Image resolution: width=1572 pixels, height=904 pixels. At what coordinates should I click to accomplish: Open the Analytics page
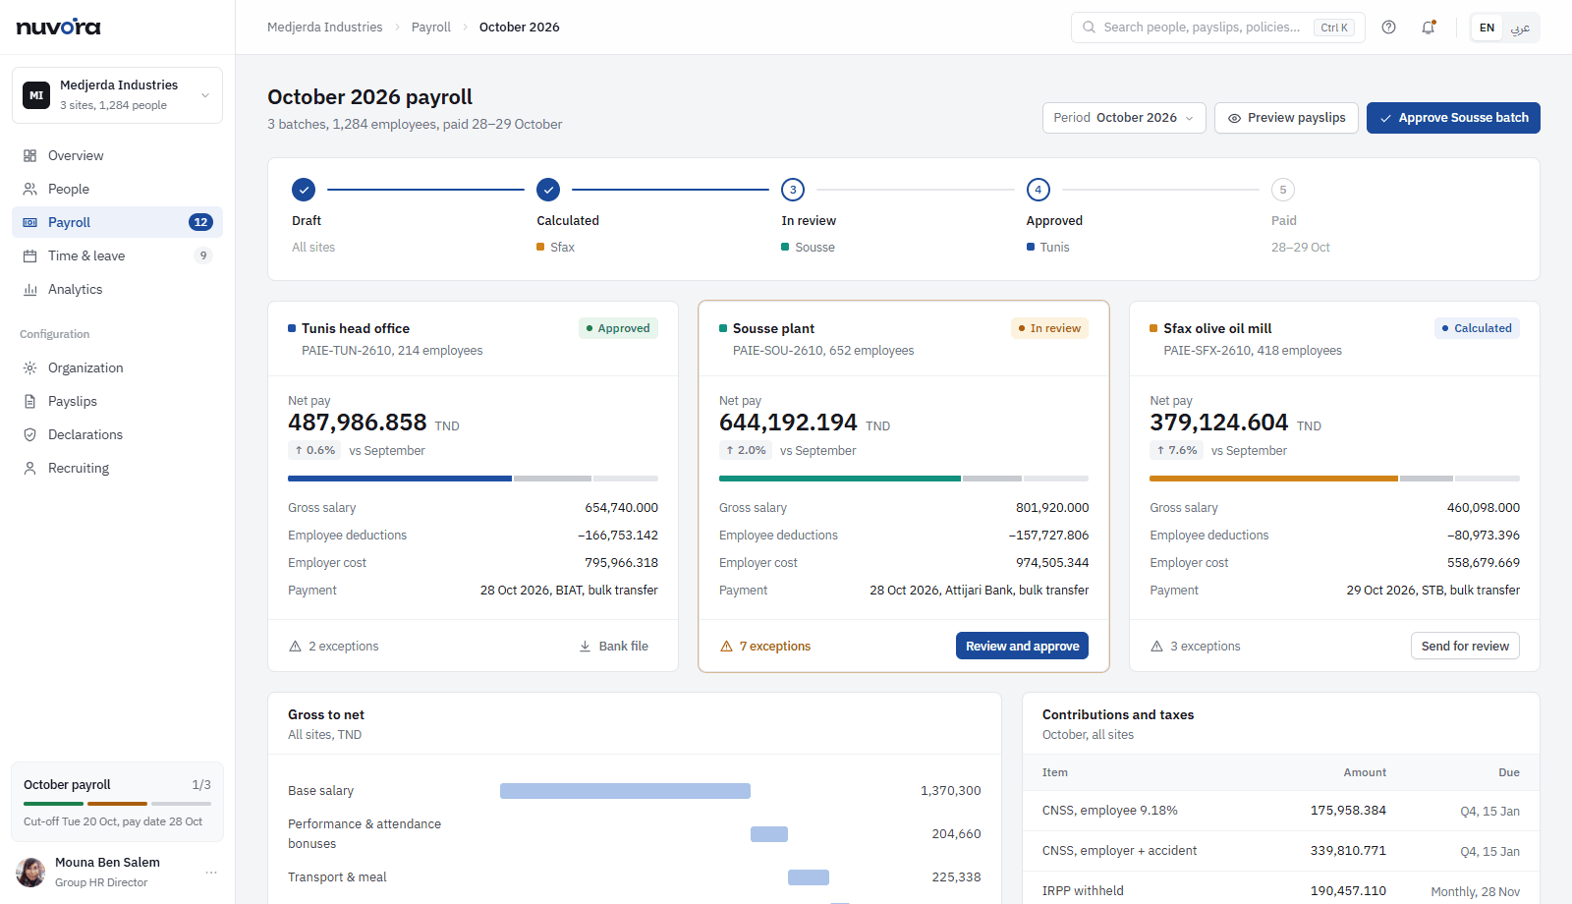click(x=117, y=289)
